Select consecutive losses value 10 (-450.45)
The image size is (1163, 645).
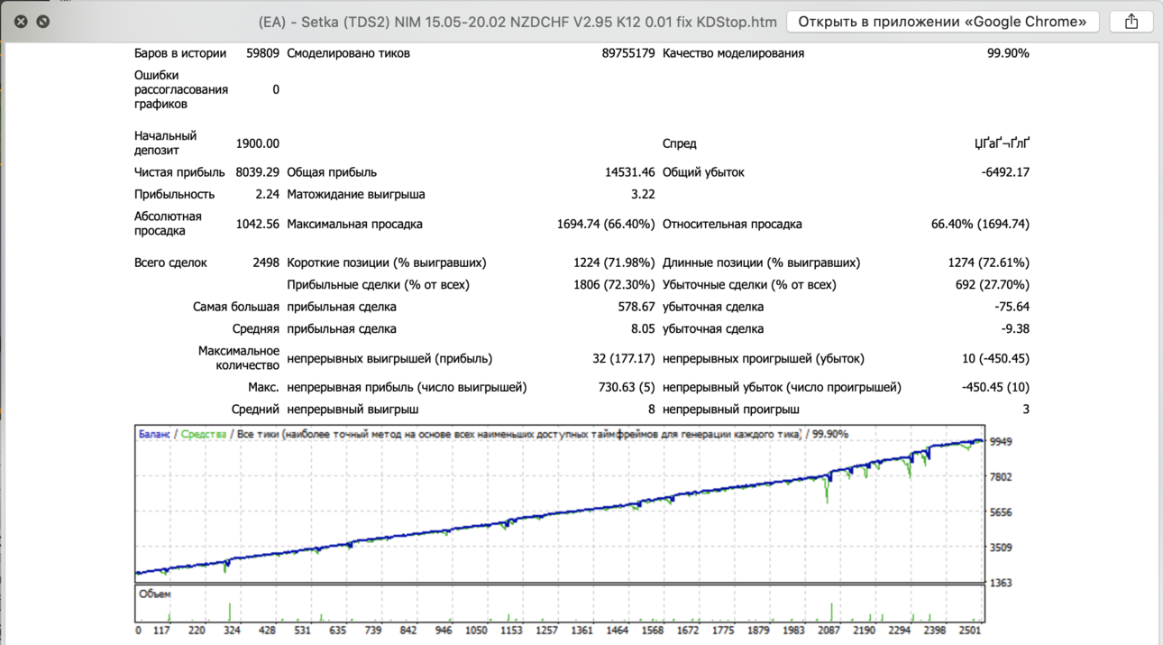(995, 358)
